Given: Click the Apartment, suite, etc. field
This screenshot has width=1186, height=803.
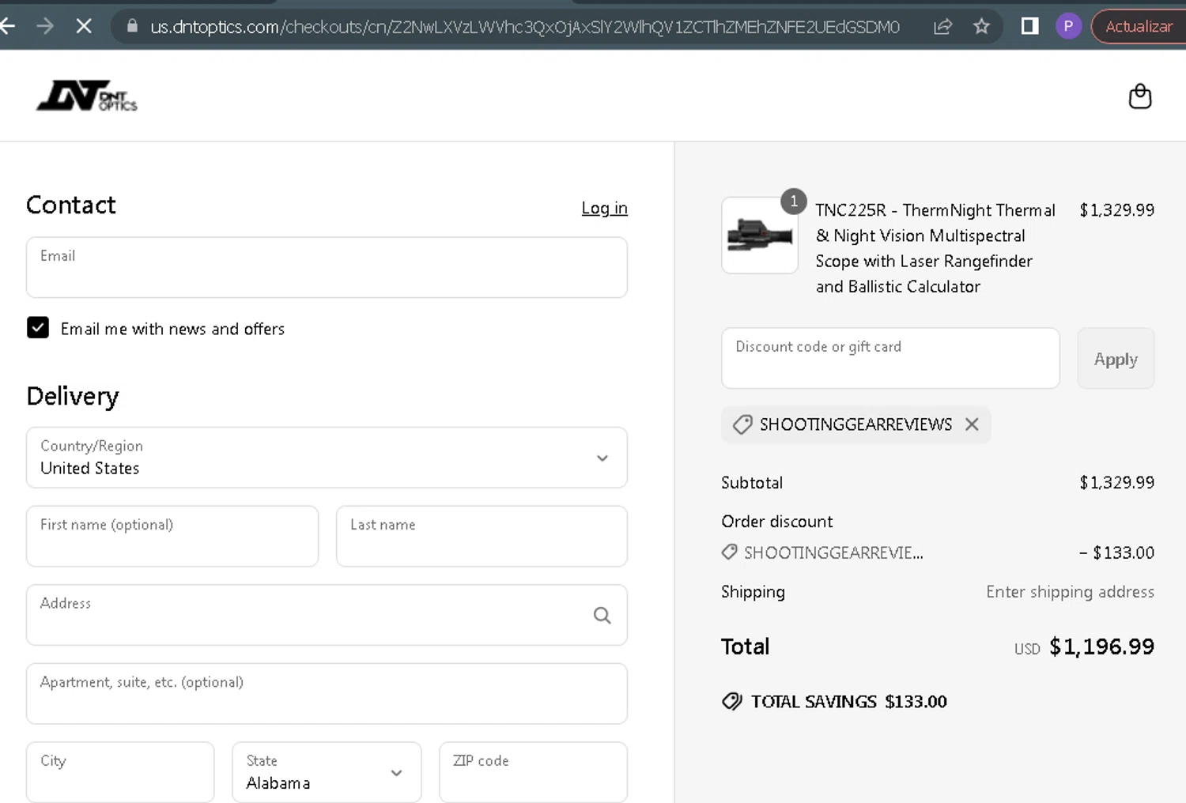Looking at the screenshot, I should point(327,694).
